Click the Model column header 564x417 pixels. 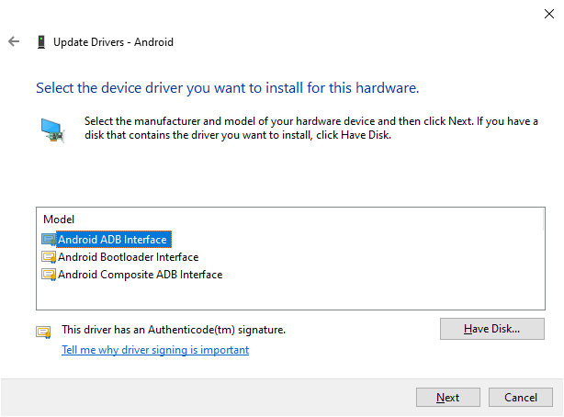pos(59,220)
